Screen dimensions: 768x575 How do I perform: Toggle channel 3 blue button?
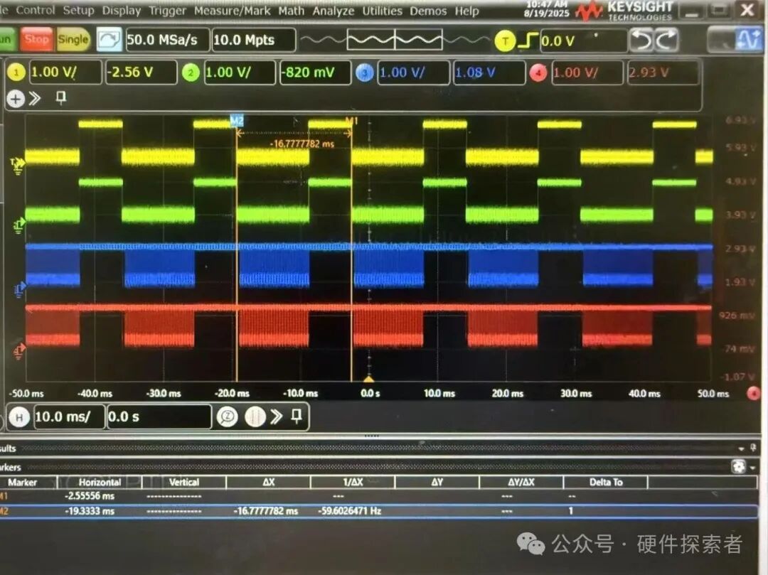364,73
